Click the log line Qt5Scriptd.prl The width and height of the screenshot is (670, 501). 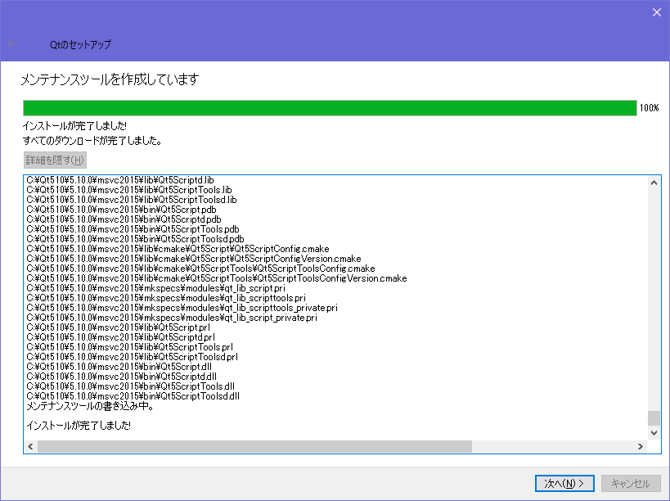(x=120, y=337)
